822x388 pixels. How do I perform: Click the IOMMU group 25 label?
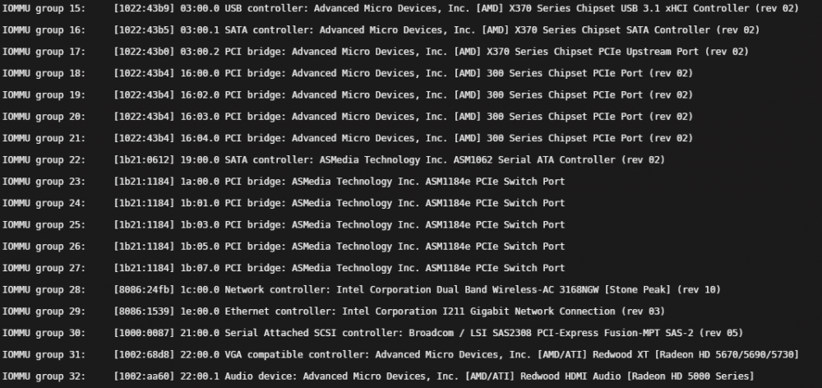coord(44,225)
